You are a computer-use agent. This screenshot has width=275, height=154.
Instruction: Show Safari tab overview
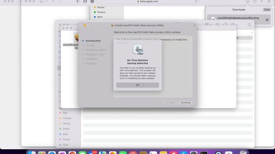(x=269, y=1)
